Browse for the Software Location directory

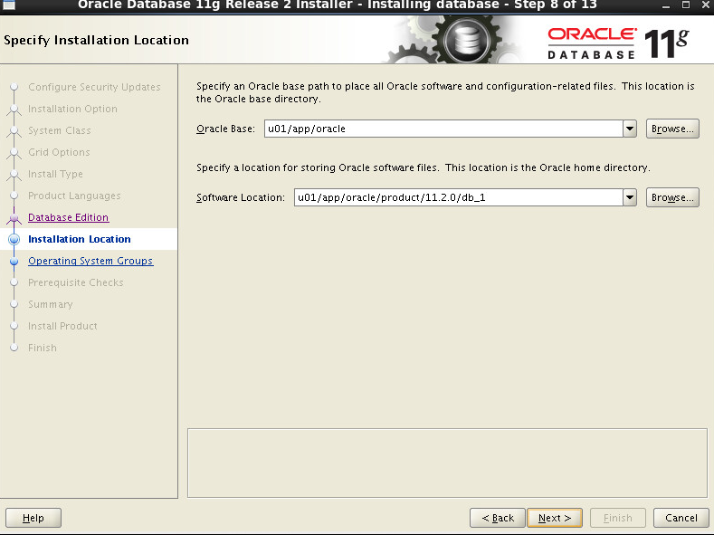click(672, 197)
